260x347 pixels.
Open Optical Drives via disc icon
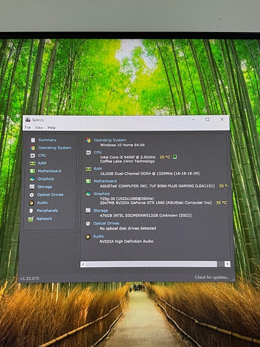click(31, 195)
